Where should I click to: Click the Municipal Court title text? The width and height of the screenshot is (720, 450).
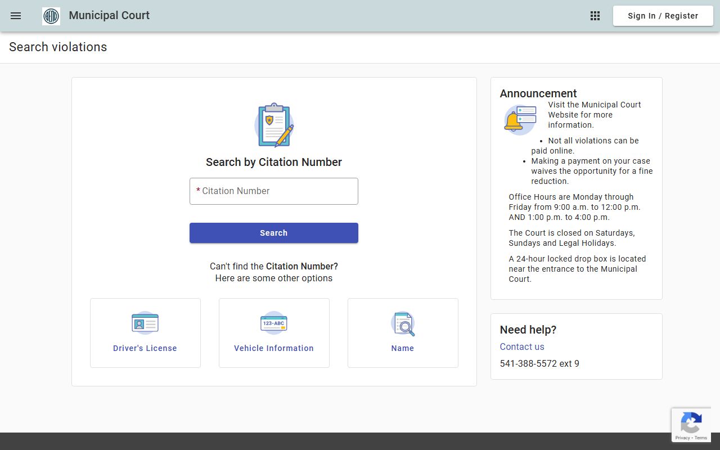109,15
